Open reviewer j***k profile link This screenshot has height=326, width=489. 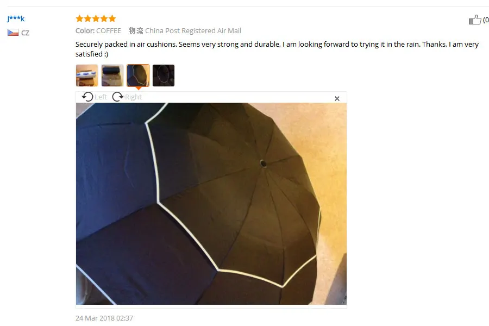point(16,18)
